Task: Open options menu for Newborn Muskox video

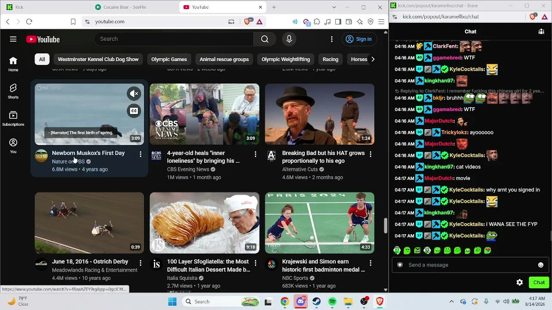Action: click(x=140, y=154)
